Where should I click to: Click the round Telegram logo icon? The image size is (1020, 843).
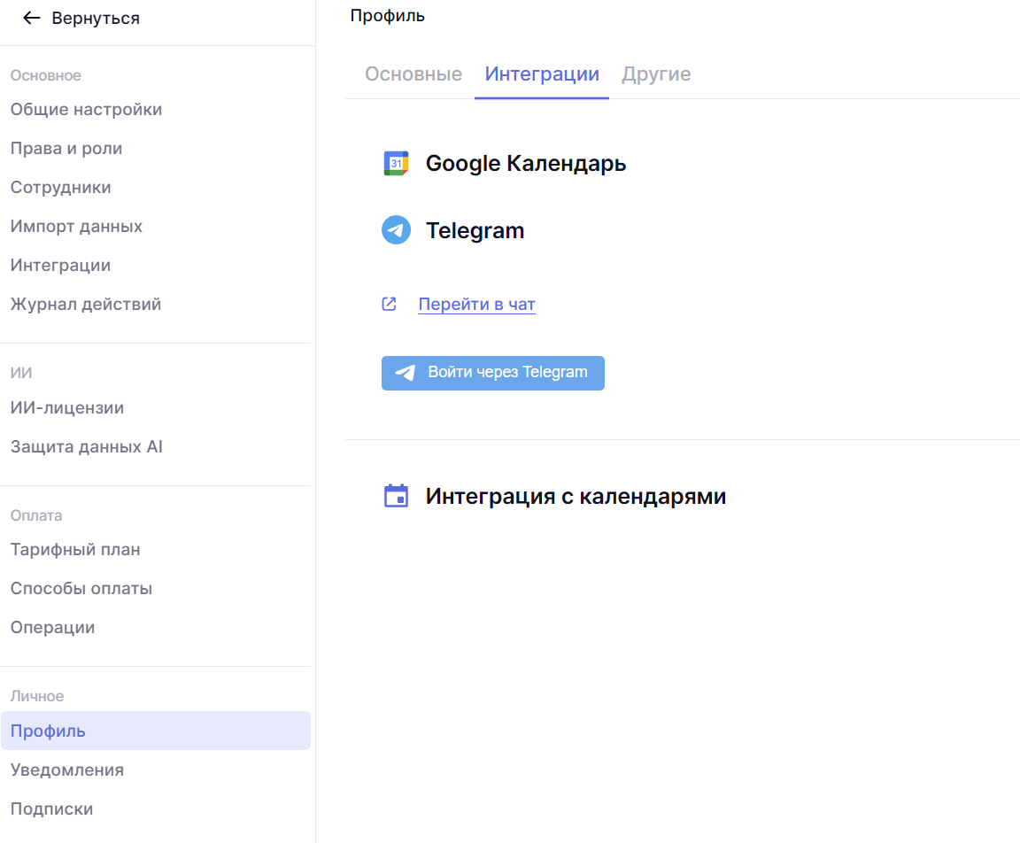(396, 229)
